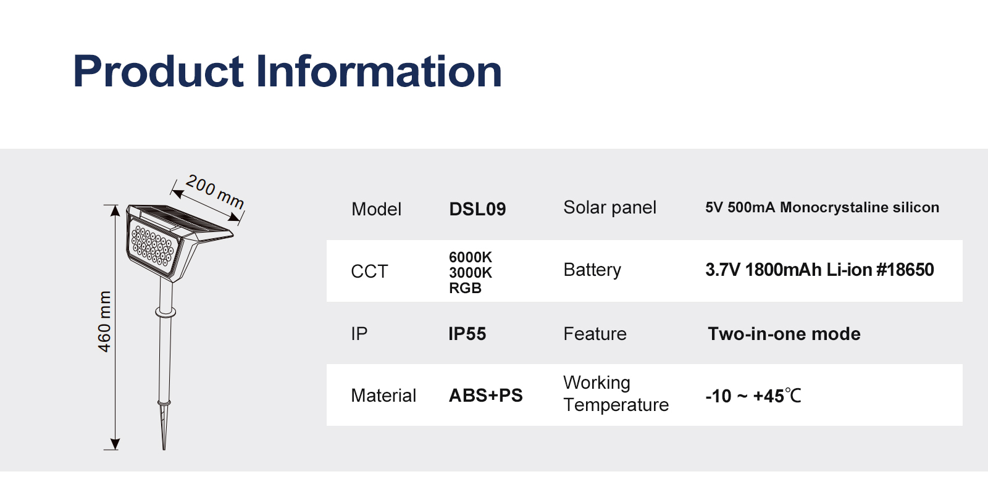This screenshot has width=988, height=498.
Task: Click the Two-in-one mode feature text
Action: coord(784,334)
